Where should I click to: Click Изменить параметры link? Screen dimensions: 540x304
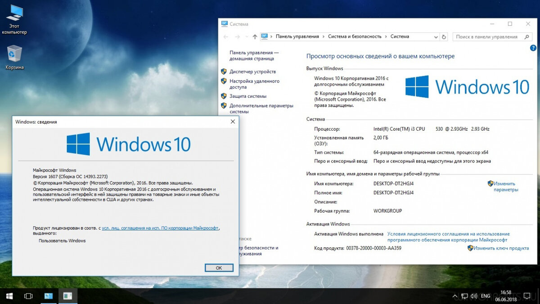pos(506,186)
